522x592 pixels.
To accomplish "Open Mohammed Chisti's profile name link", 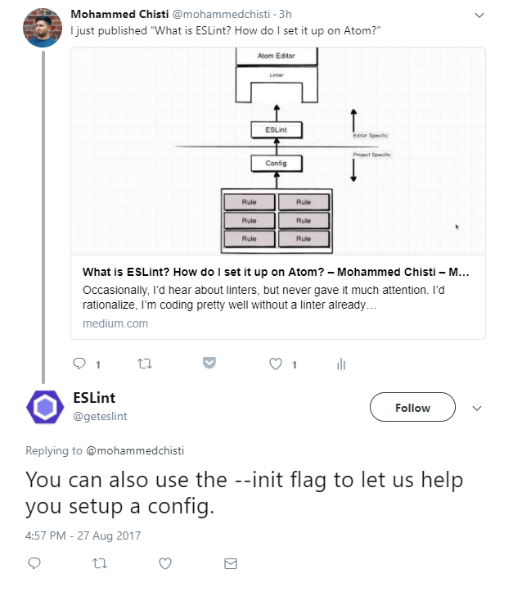I will click(119, 14).
